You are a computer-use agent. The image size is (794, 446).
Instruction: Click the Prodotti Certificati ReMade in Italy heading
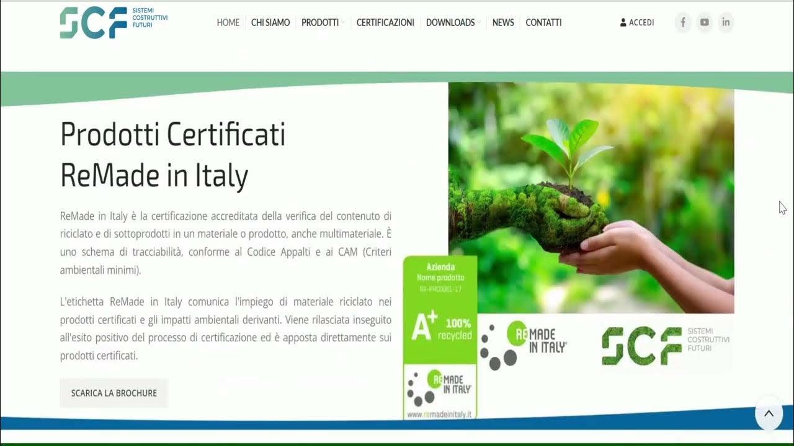(173, 155)
